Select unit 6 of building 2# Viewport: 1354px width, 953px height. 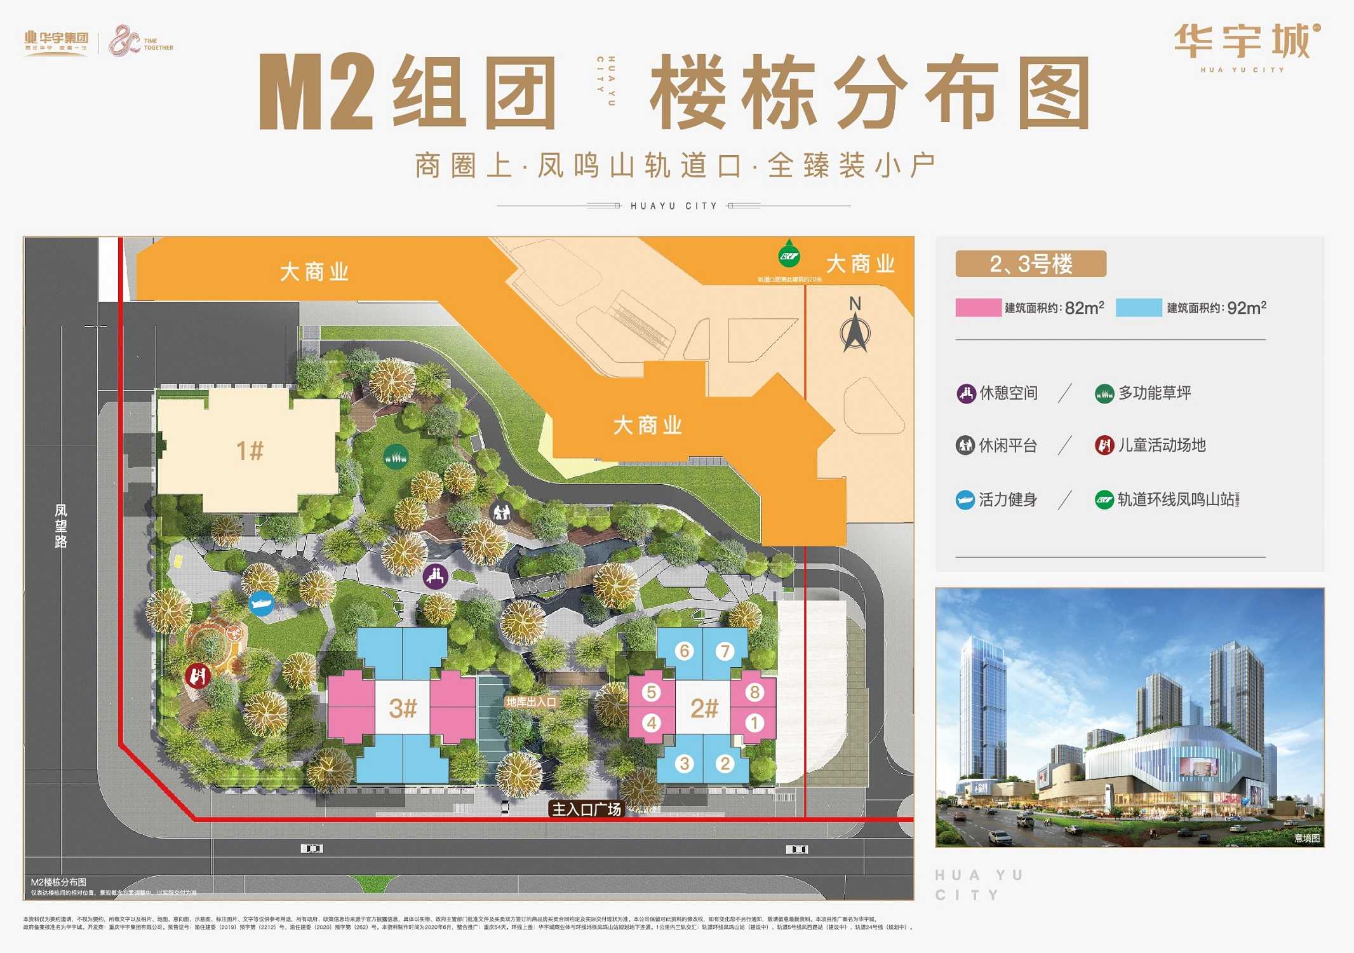(x=684, y=651)
